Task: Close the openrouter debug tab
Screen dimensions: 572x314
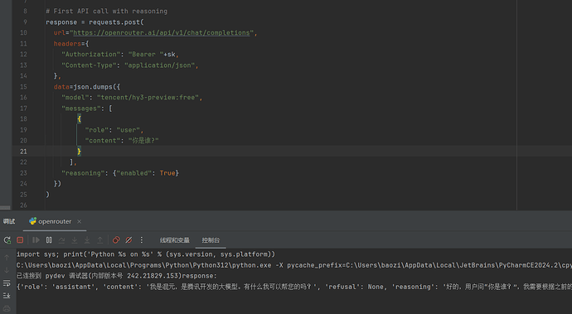Action: point(79,221)
